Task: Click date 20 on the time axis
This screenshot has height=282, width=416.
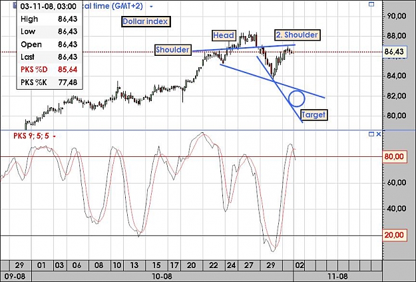Action: click(x=191, y=265)
